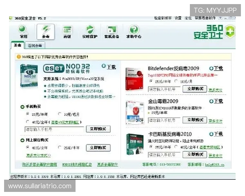Select 卡巴斯基 40元/全年 option
The height and width of the screenshot is (196, 245).
tap(176, 147)
